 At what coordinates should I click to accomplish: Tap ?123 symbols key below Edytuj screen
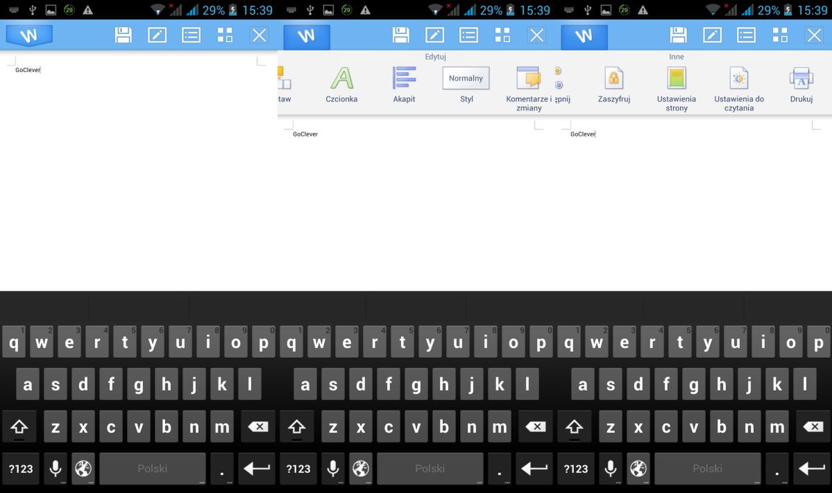click(298, 469)
